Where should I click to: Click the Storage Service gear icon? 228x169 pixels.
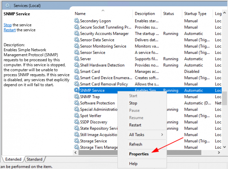tap(76, 141)
